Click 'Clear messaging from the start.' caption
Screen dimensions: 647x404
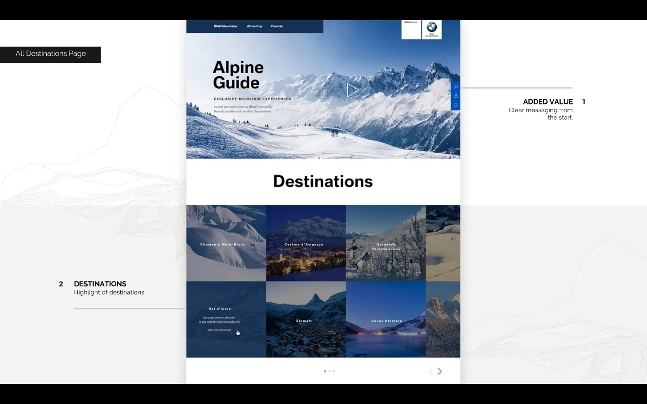(x=541, y=114)
